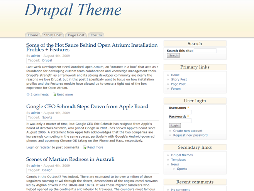Open the Google CEO Schmidt Steps Down article

[87, 106]
